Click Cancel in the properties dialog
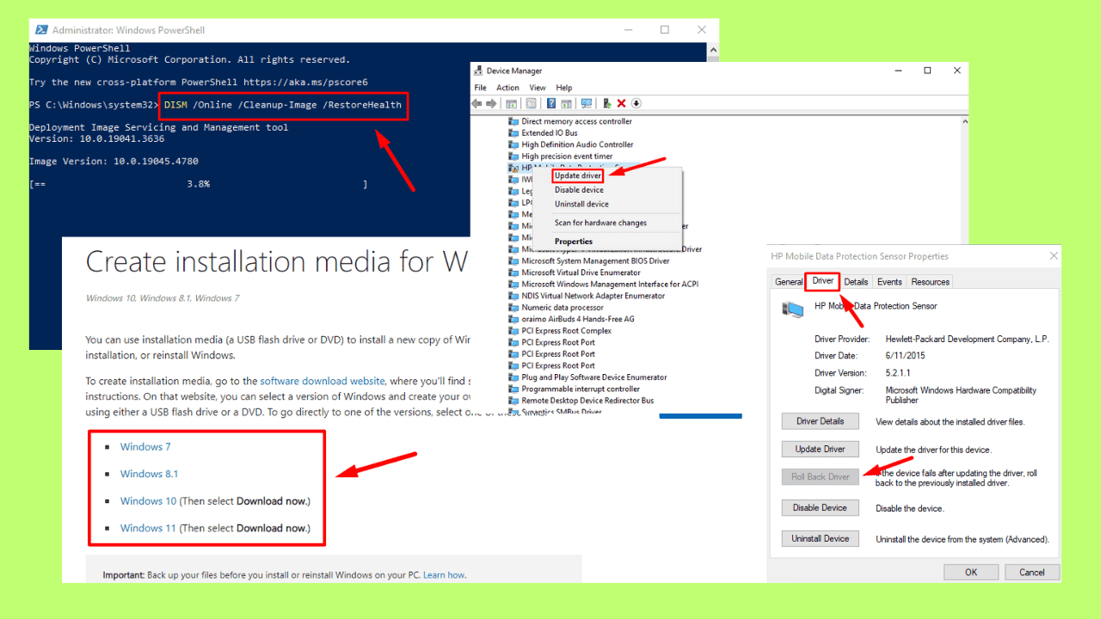 (1031, 572)
